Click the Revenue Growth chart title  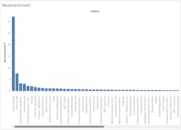pos(16,5)
